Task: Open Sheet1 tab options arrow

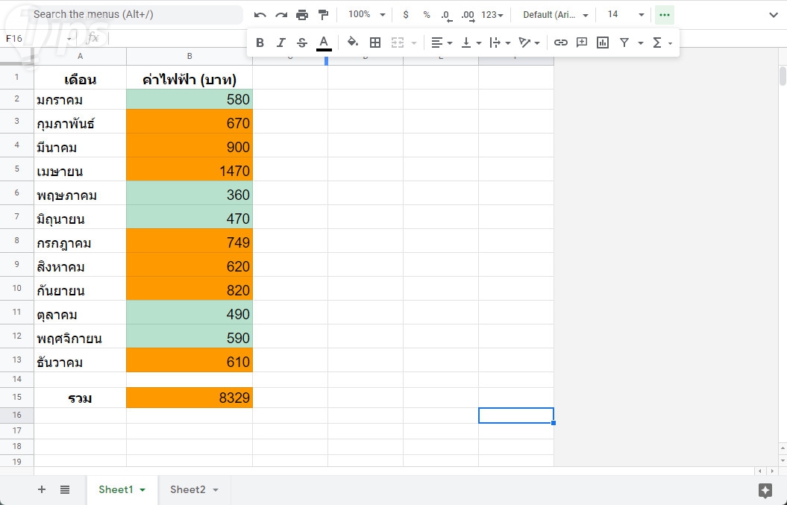Action: coord(142,490)
